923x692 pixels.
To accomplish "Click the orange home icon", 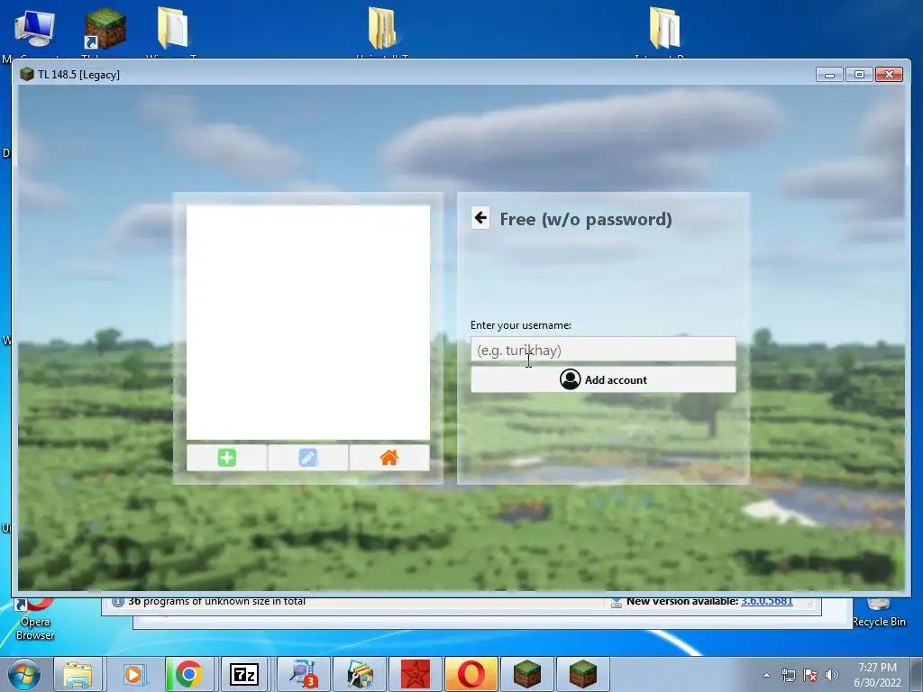I will [389, 457].
